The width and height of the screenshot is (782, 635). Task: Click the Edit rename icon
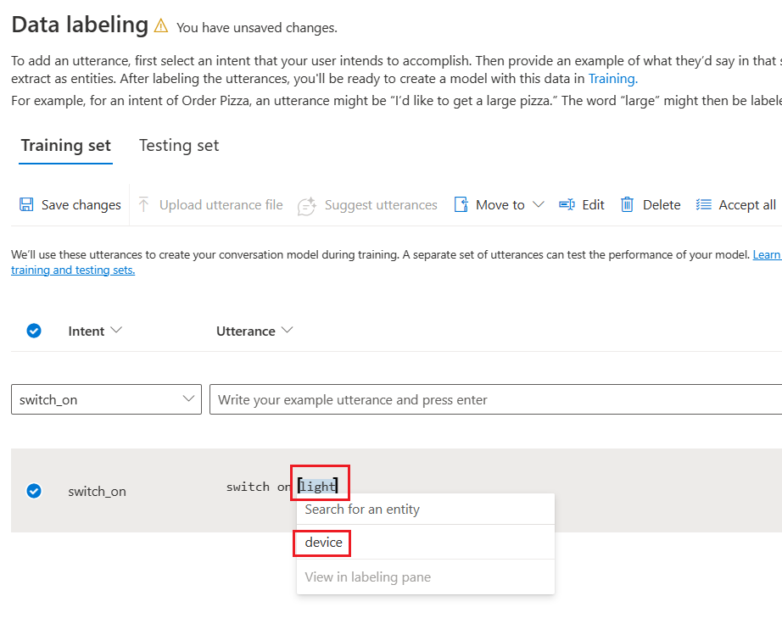point(567,204)
